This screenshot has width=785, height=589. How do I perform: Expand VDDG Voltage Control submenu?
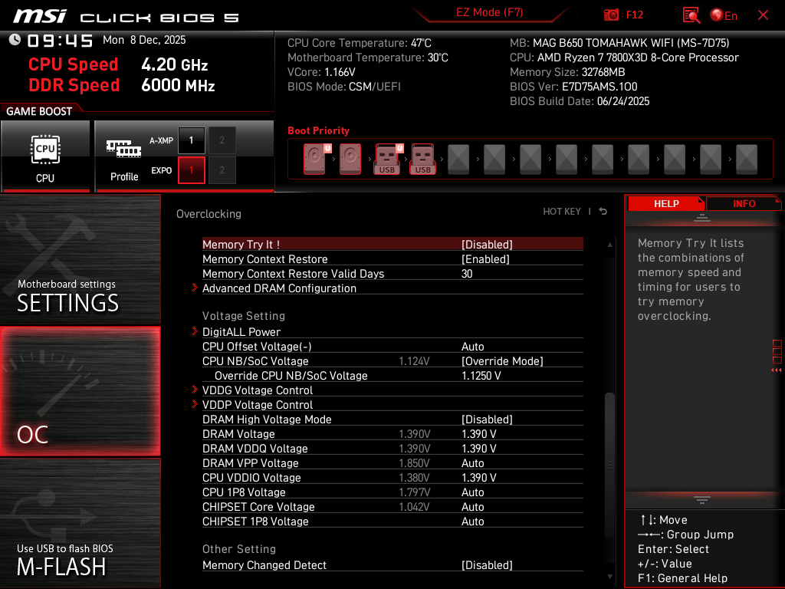[x=258, y=390]
